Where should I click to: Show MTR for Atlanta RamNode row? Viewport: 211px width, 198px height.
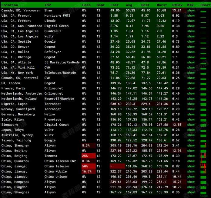point(191,62)
